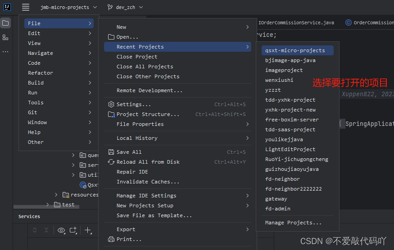Image resolution: width=394 pixels, height=250 pixels.
Task: Expand the Export submenu
Action: click(x=178, y=229)
